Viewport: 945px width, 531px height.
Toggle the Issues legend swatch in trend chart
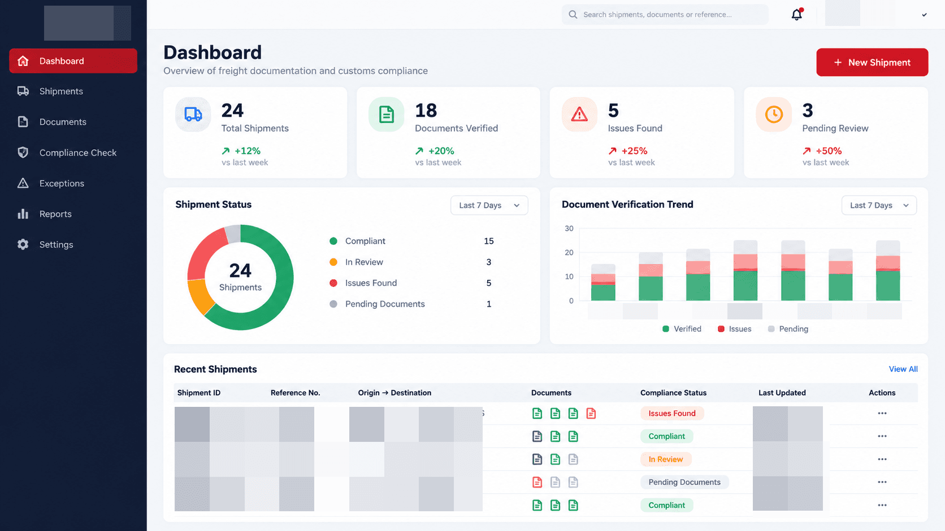721,329
